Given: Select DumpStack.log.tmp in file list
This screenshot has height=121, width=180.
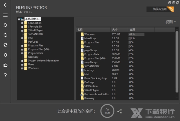Looking at the screenshot, I should pos(126,78).
